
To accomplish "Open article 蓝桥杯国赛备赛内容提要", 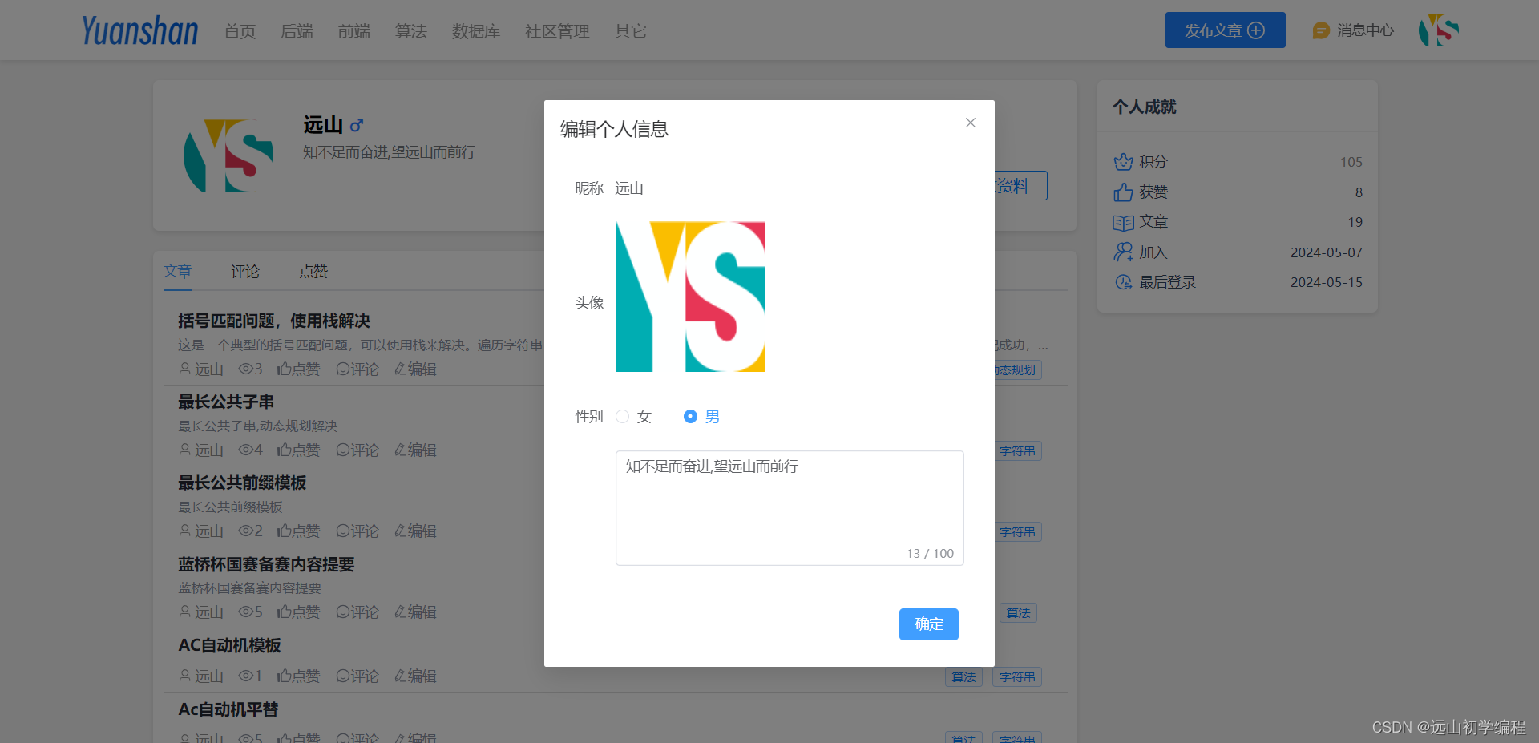I will point(266,564).
